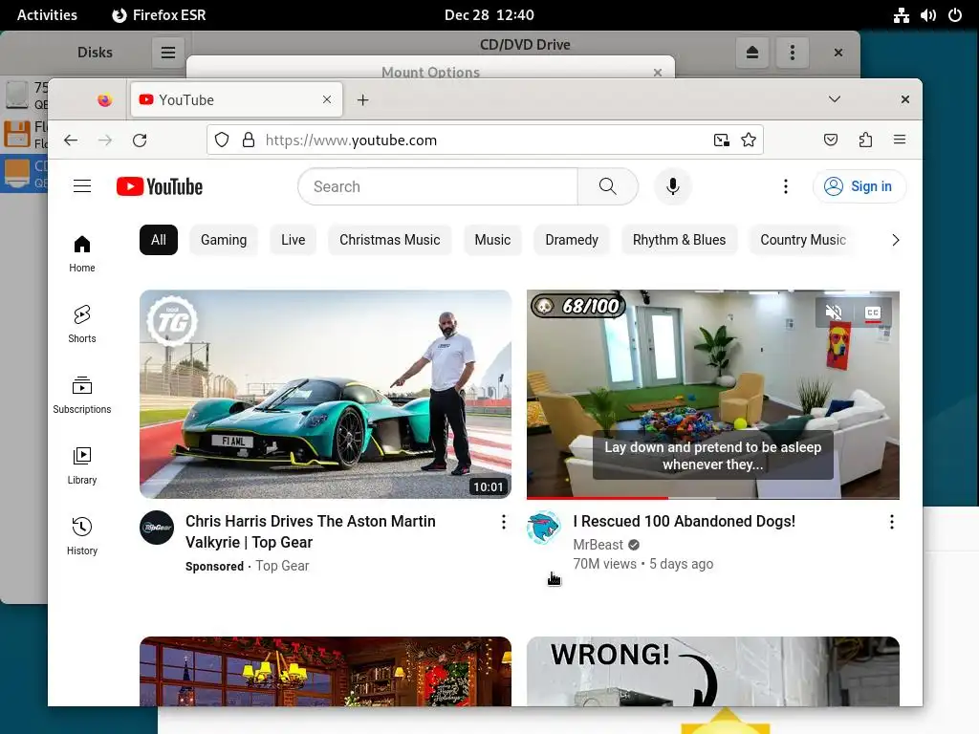Open the MrBeast channel name link
The width and height of the screenshot is (979, 734).
click(x=598, y=545)
